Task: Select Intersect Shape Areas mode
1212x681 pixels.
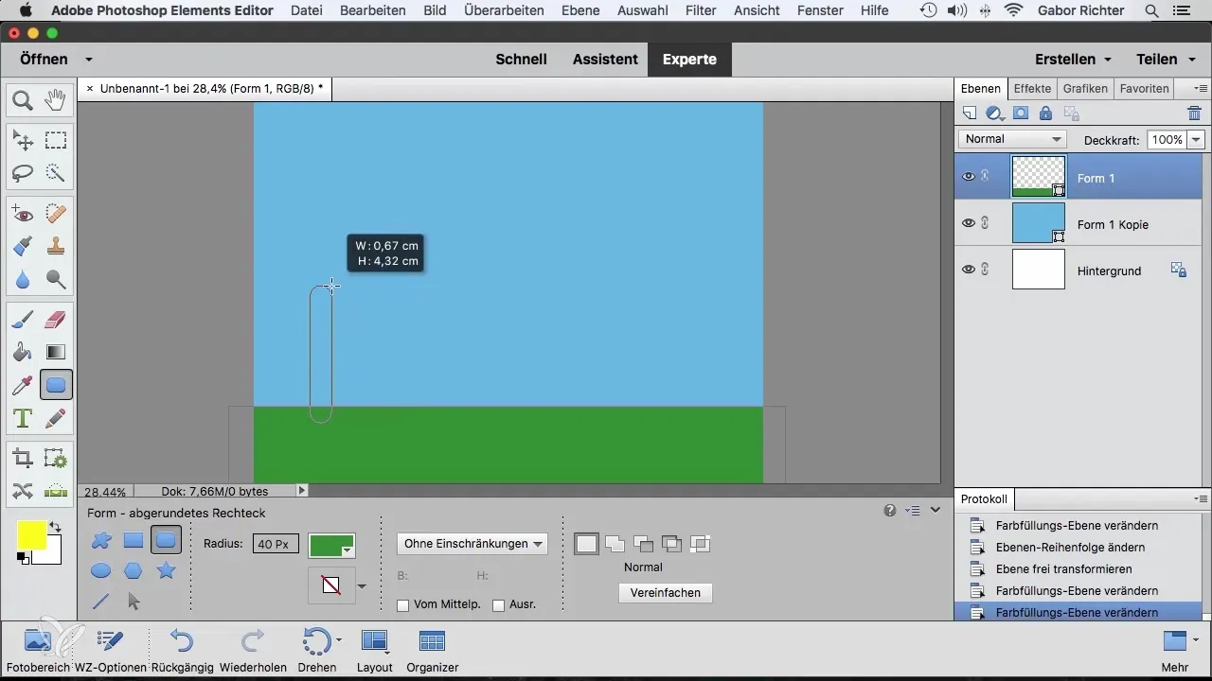Action: (x=672, y=544)
